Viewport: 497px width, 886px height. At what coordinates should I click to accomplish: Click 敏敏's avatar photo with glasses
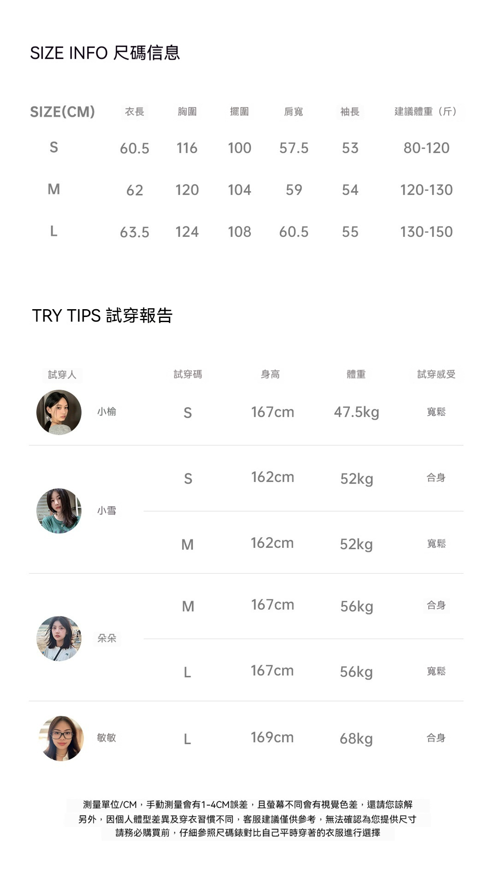(62, 738)
